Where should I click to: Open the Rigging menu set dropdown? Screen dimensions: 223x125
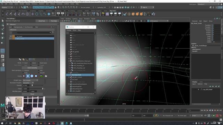(7, 7)
